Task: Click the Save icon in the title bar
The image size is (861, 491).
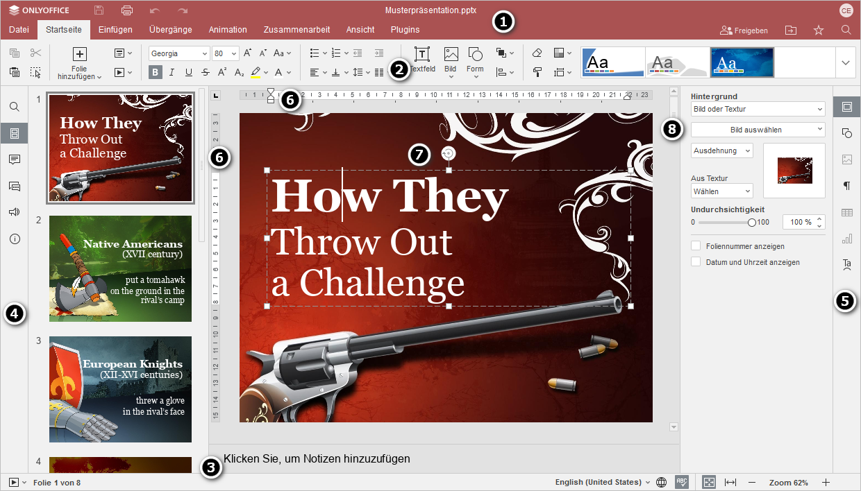Action: [99, 10]
